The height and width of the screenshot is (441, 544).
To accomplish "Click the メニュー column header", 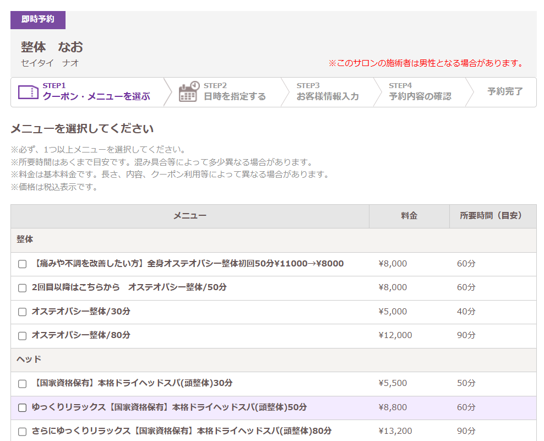I will (x=190, y=216).
